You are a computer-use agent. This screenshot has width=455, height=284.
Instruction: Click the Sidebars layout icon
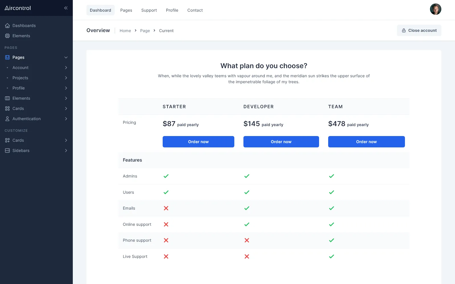[7, 151]
